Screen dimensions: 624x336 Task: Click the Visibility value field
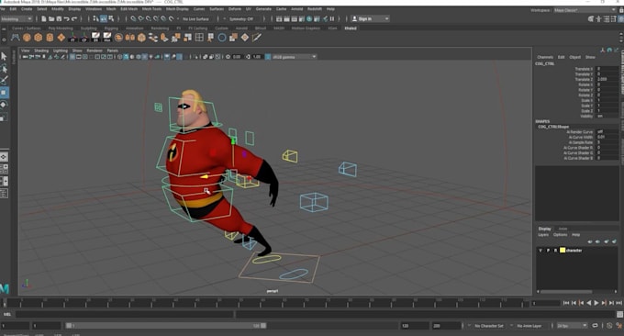pos(607,116)
